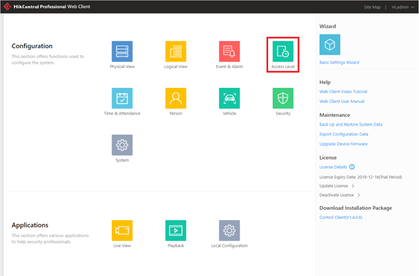Expand the Update License arrow

[x=353, y=186]
